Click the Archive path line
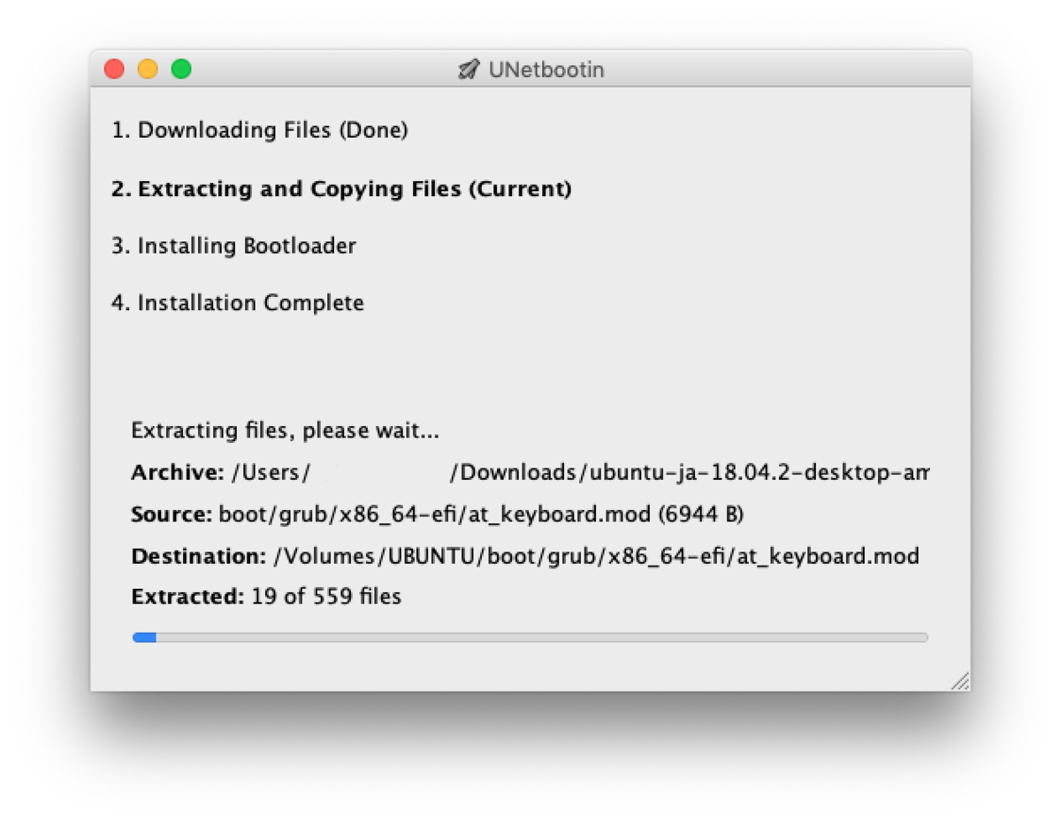The height and width of the screenshot is (822, 1061). point(530,473)
